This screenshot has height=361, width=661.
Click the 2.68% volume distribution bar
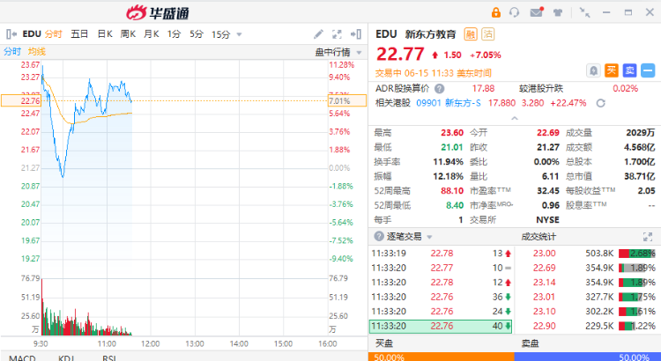click(637, 254)
